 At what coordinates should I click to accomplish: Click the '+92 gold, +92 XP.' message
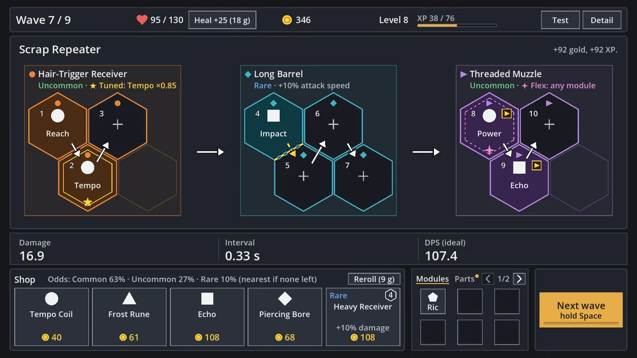point(585,50)
